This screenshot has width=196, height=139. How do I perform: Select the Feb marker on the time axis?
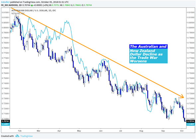pos(20,131)
